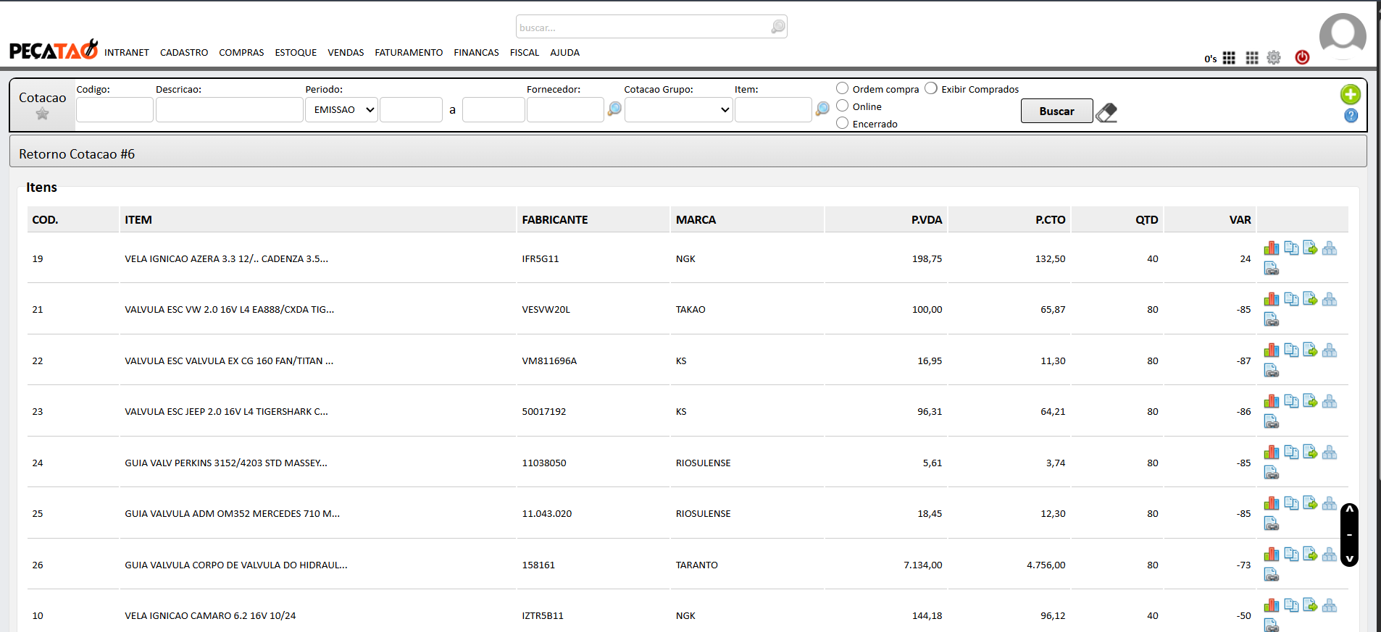This screenshot has width=1381, height=632.
Task: Select the Online radio button
Action: 842,106
